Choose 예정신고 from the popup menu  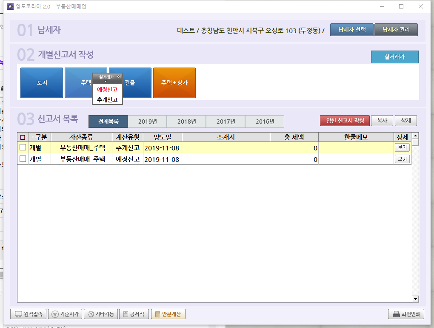[x=107, y=90]
